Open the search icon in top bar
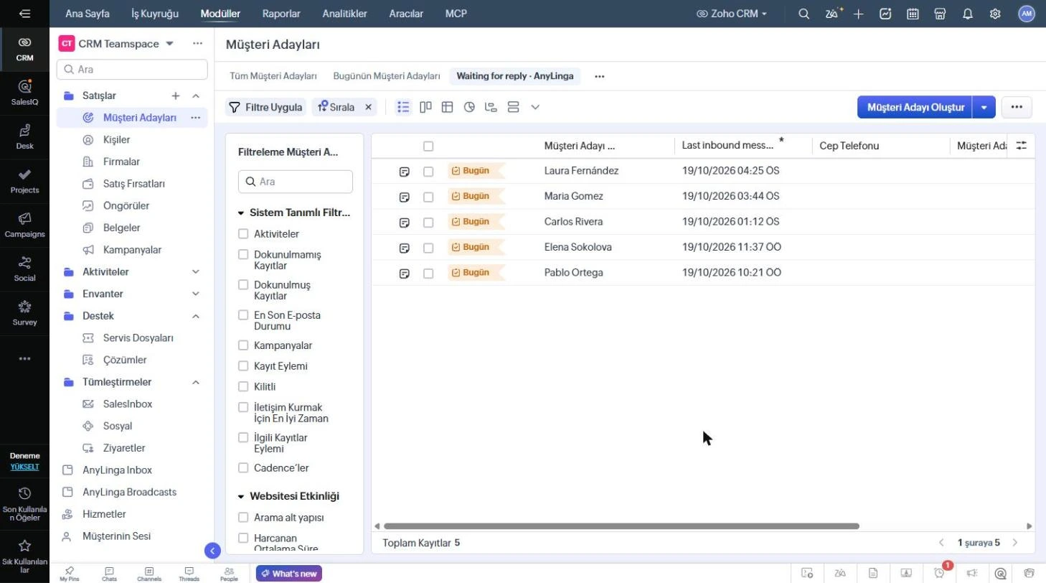The height and width of the screenshot is (583, 1046). tap(804, 14)
